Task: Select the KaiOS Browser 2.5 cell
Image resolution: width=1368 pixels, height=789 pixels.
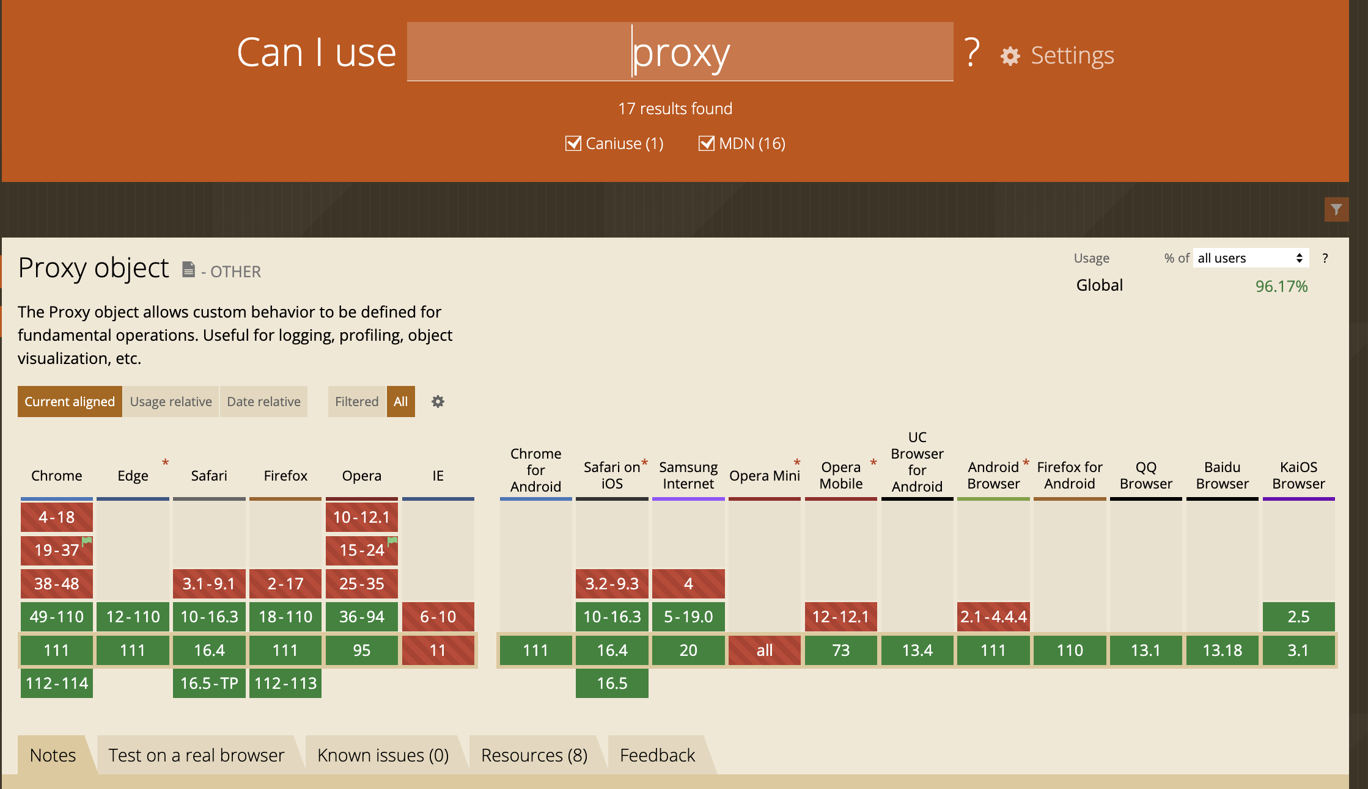Action: 1299,617
